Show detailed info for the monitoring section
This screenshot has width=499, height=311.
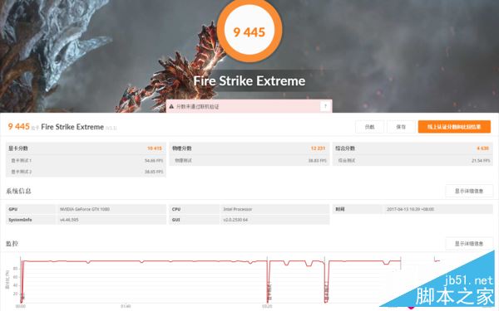pyautogui.click(x=469, y=244)
